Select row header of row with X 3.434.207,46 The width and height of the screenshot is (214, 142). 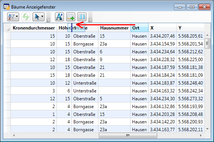[x=7, y=36]
